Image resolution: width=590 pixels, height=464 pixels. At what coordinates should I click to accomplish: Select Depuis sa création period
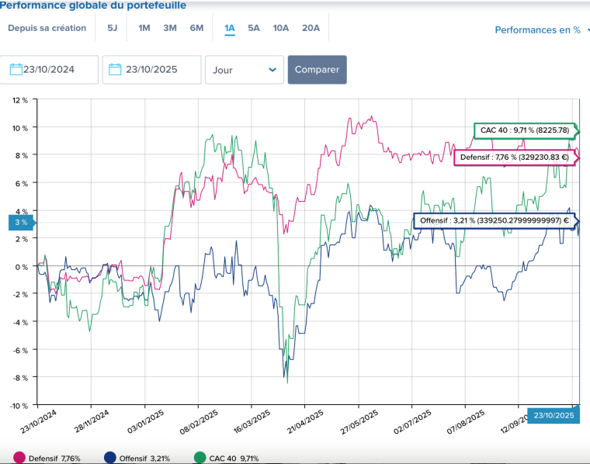point(47,28)
